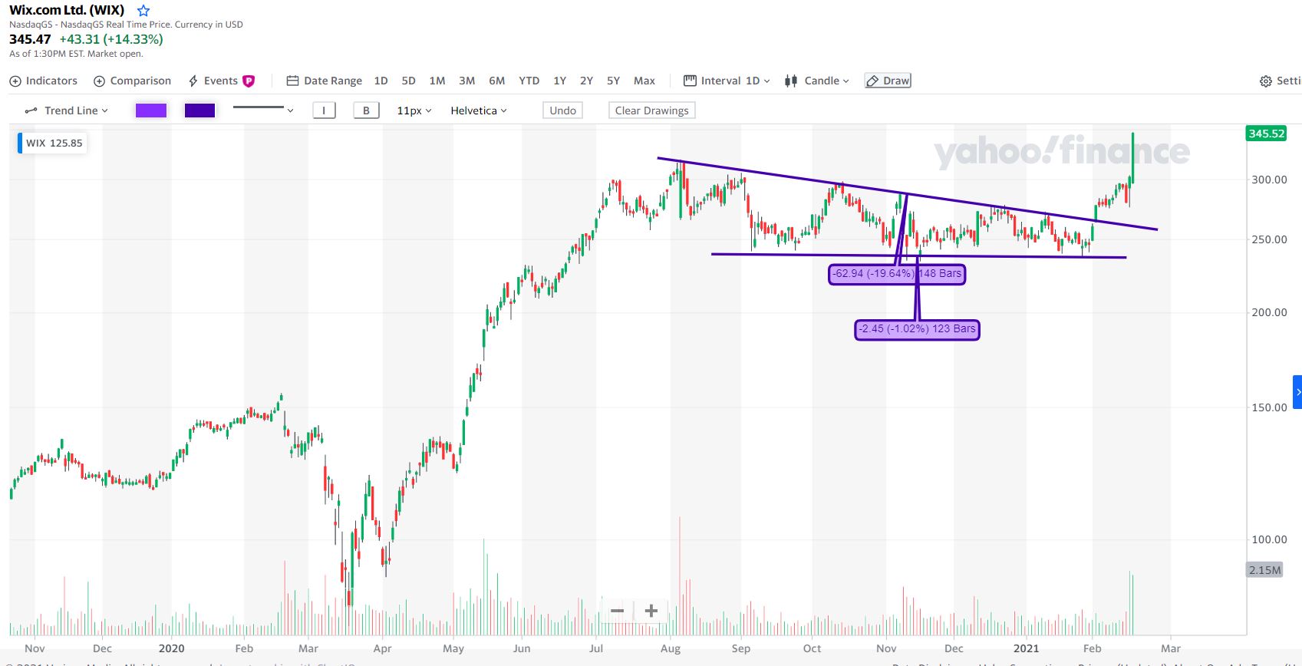Expand the blue side panel arrow

coord(1297,392)
